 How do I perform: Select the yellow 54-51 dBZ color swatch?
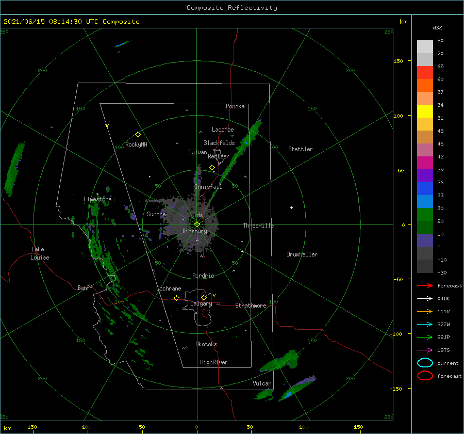pyautogui.click(x=425, y=111)
